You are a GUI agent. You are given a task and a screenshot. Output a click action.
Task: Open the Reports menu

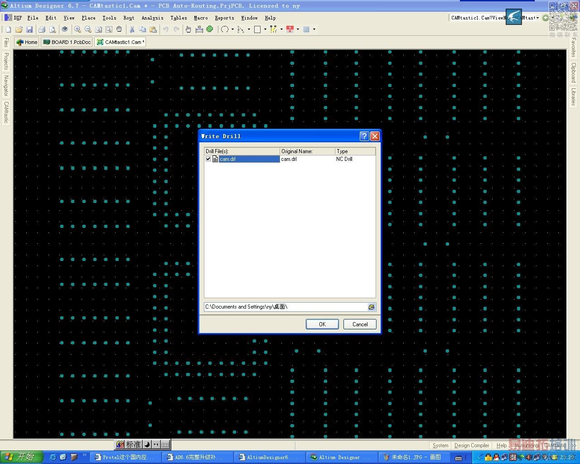tap(224, 18)
